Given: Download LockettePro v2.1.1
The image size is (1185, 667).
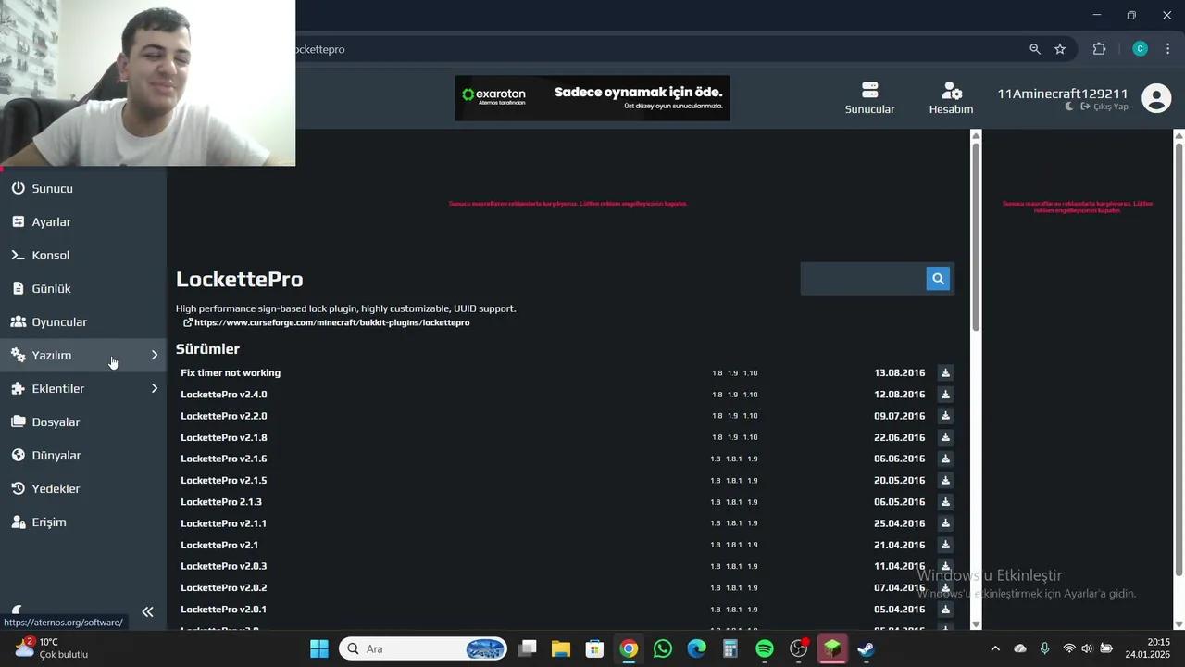Looking at the screenshot, I should point(945,523).
